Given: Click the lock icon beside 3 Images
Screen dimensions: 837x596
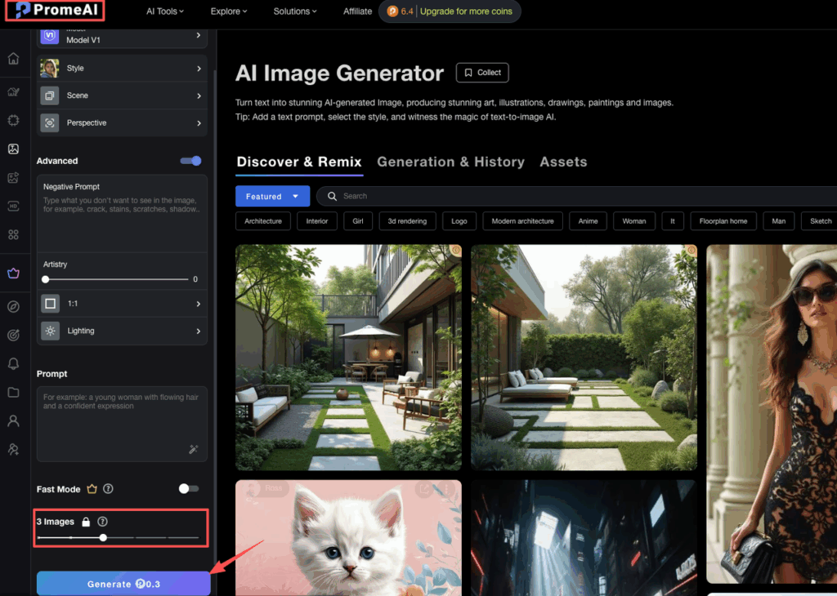Looking at the screenshot, I should [86, 522].
